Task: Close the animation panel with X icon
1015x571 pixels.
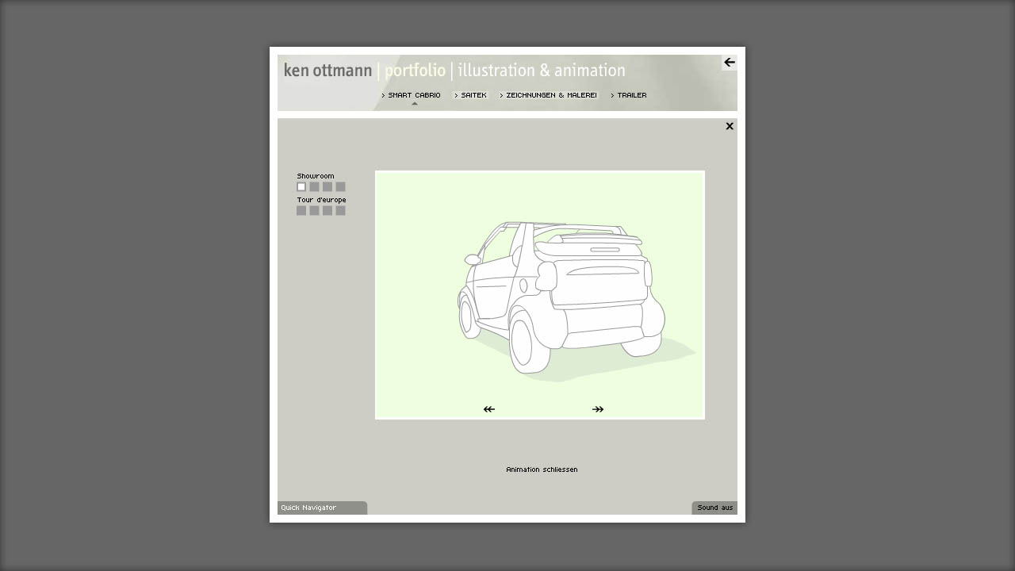Action: point(730,126)
